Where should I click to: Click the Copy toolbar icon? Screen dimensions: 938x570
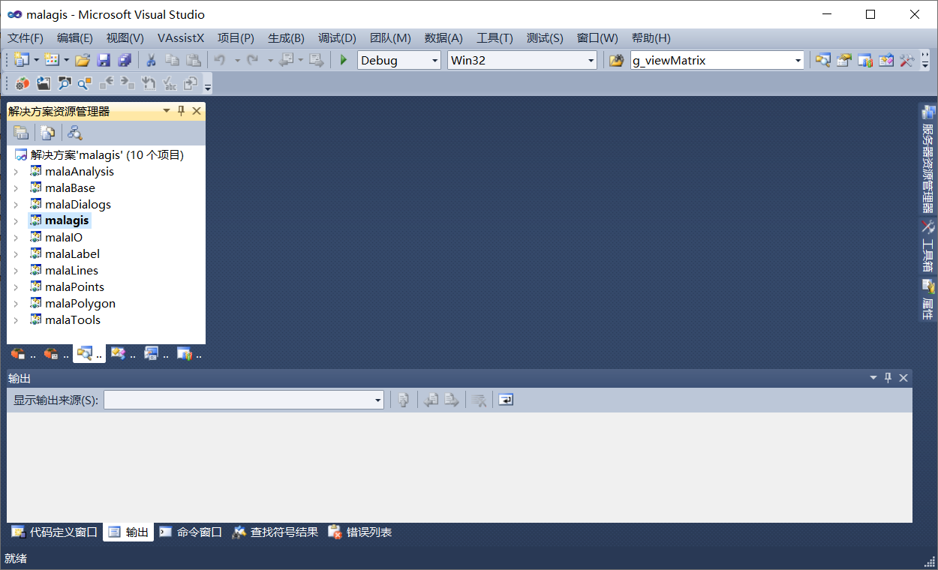(x=172, y=60)
